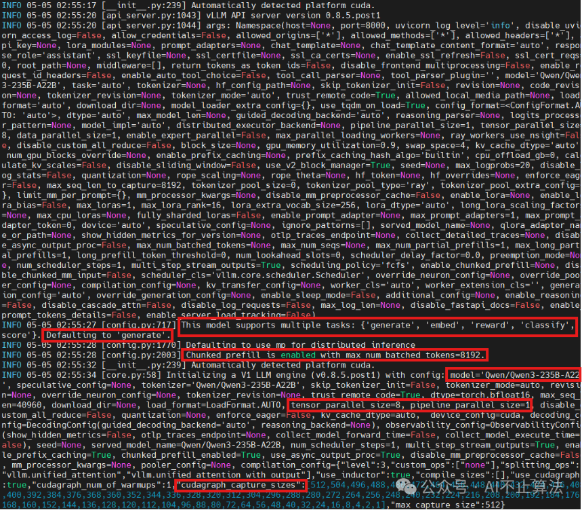Click the 'num_lookahead_slots=0' argument
The height and width of the screenshot is (510, 582).
(289, 255)
